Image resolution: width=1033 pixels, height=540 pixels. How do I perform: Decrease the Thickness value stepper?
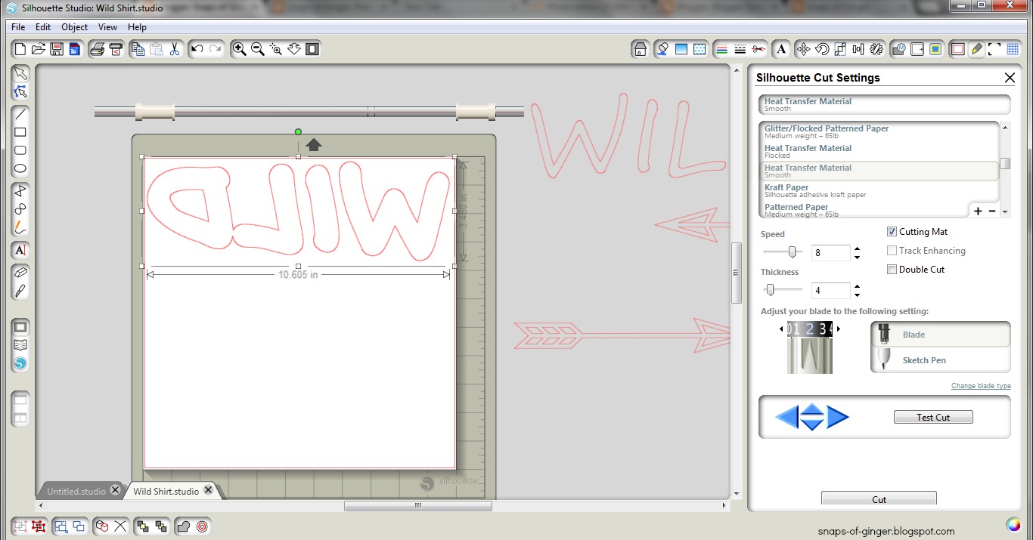pos(857,295)
